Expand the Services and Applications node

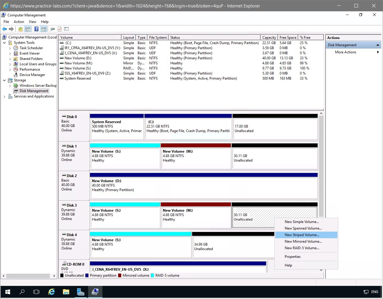[4, 97]
